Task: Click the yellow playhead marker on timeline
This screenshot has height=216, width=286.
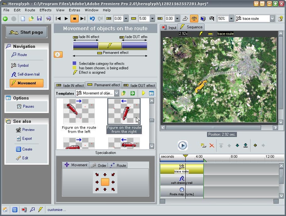Action: click(x=185, y=156)
